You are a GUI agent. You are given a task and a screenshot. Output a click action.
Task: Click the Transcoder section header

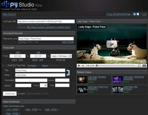click(39, 48)
